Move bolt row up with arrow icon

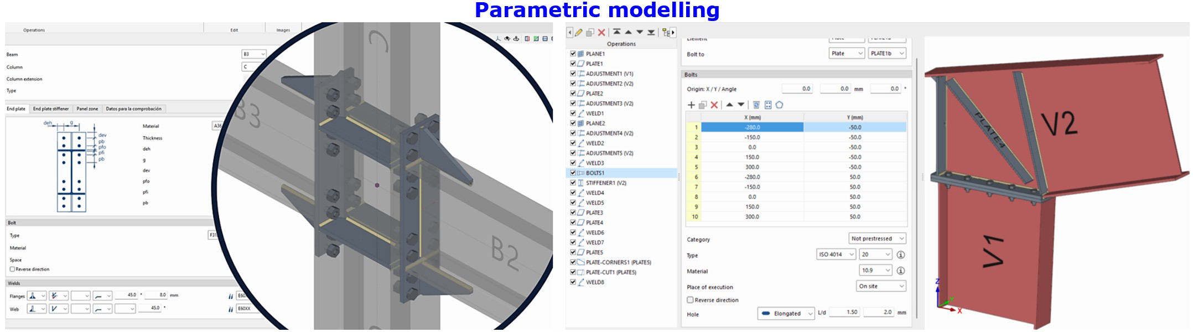coord(729,105)
